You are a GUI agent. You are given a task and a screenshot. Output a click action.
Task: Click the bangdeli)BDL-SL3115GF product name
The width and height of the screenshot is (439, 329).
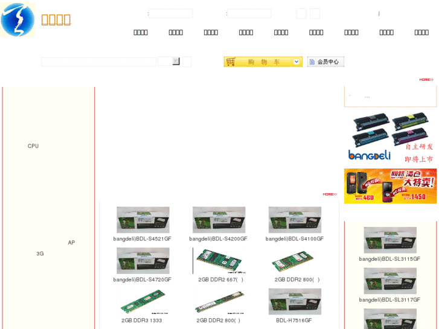click(x=389, y=259)
